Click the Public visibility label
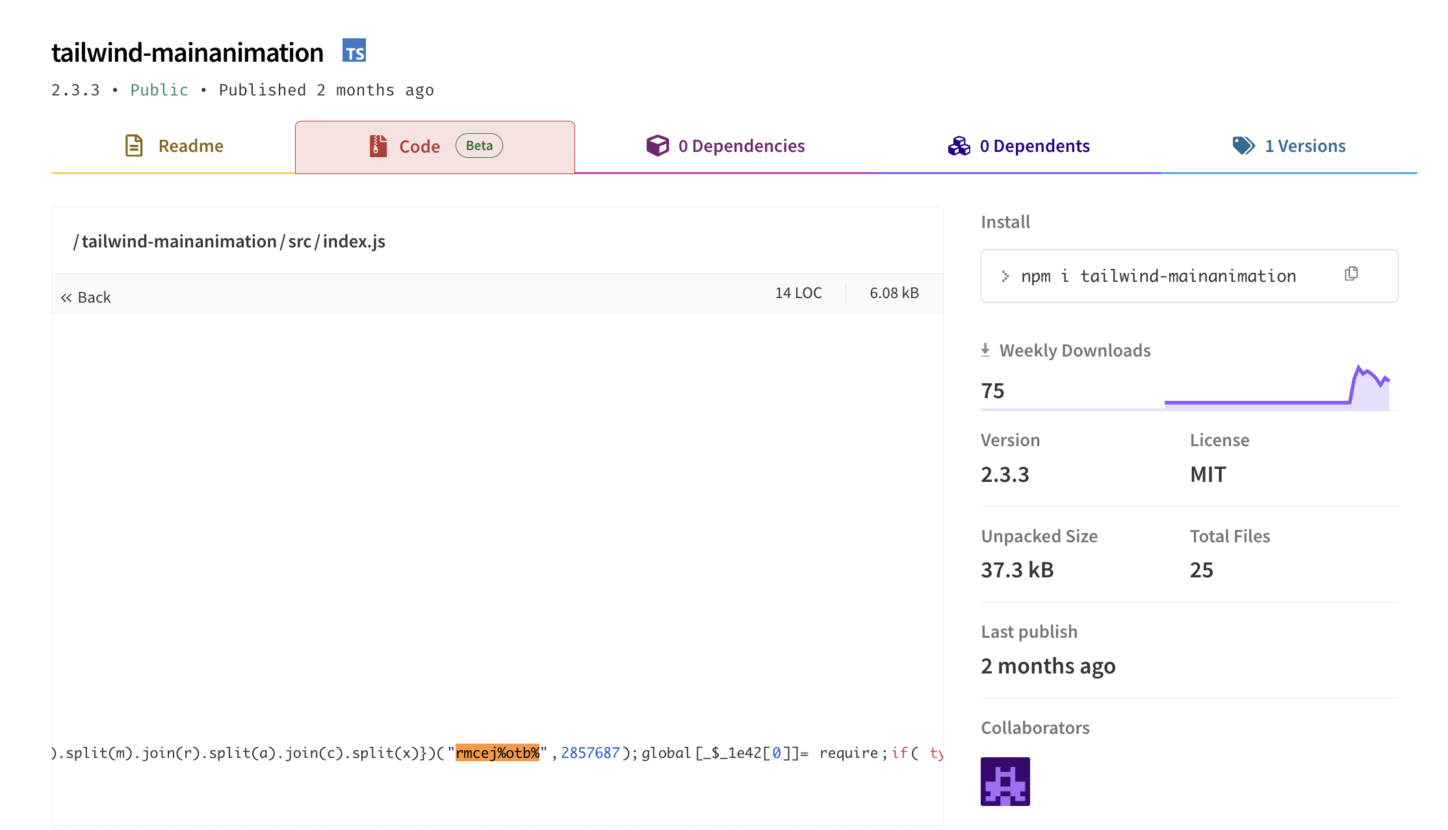Image resolution: width=1448 pixels, height=830 pixels. pyautogui.click(x=158, y=90)
